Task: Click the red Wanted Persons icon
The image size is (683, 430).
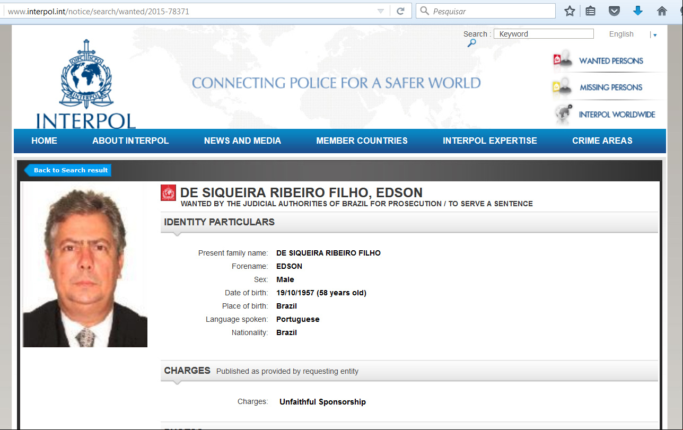Action: pyautogui.click(x=563, y=60)
